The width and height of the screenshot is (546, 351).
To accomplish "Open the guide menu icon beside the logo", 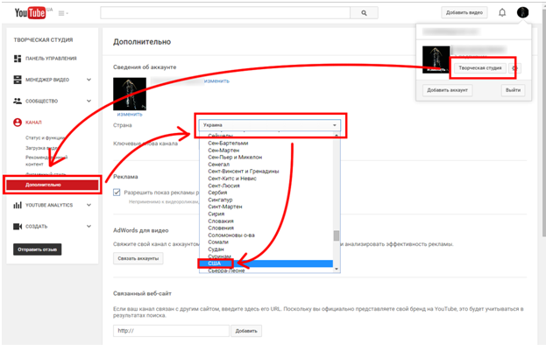I will (63, 13).
